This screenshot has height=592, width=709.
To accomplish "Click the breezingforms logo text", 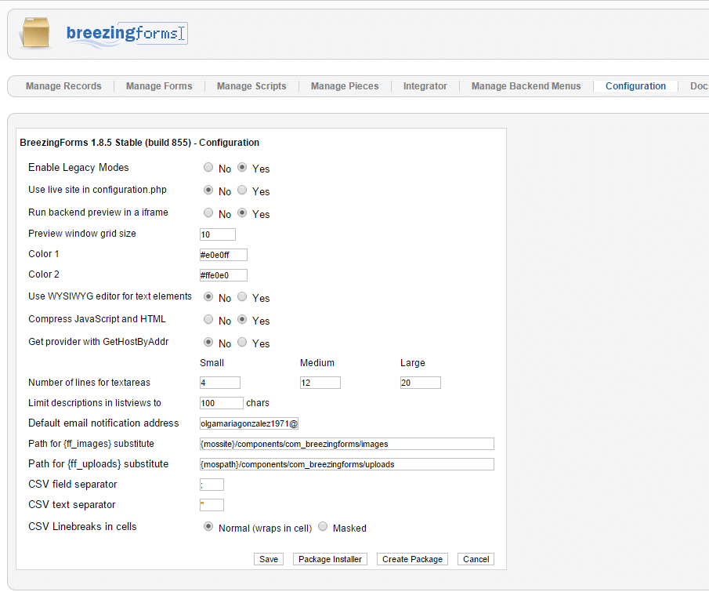I will point(127,35).
